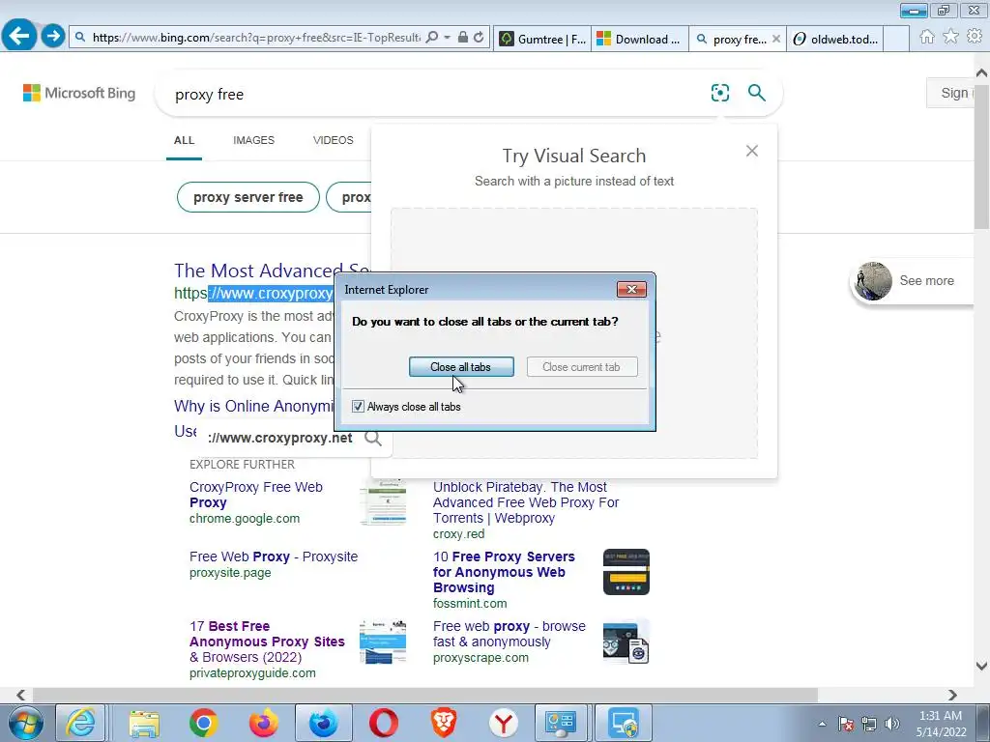
Task: Click the proxy server free suggestion chip
Action: pyautogui.click(x=248, y=197)
